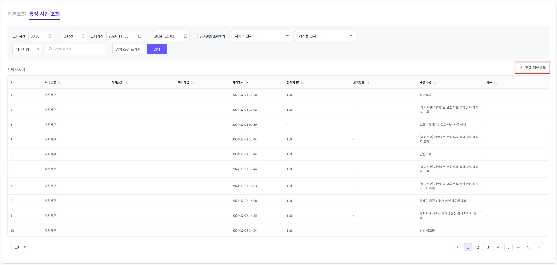Click the text 캐치시큐 서비스 소개서 신청 상세 페이지 조회
The width and height of the screenshot is (557, 265).
pos(448,215)
